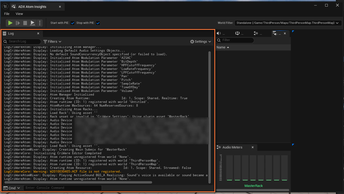This screenshot has height=194, width=344.
Task: Click the log vertical scrollbar
Action: click(x=209, y=117)
